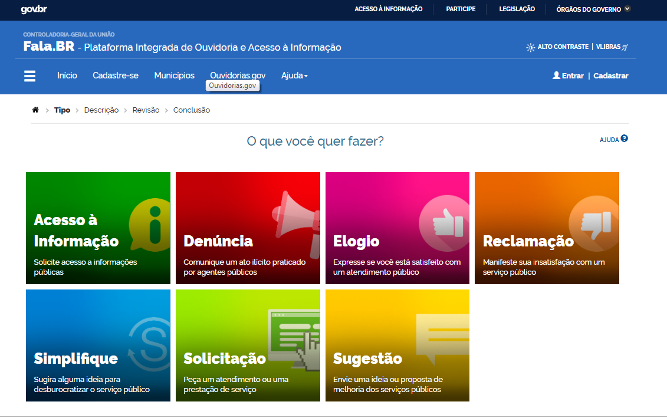Select the Descrição breadcrumb step
Screen dimensions: 667x418
tap(101, 110)
